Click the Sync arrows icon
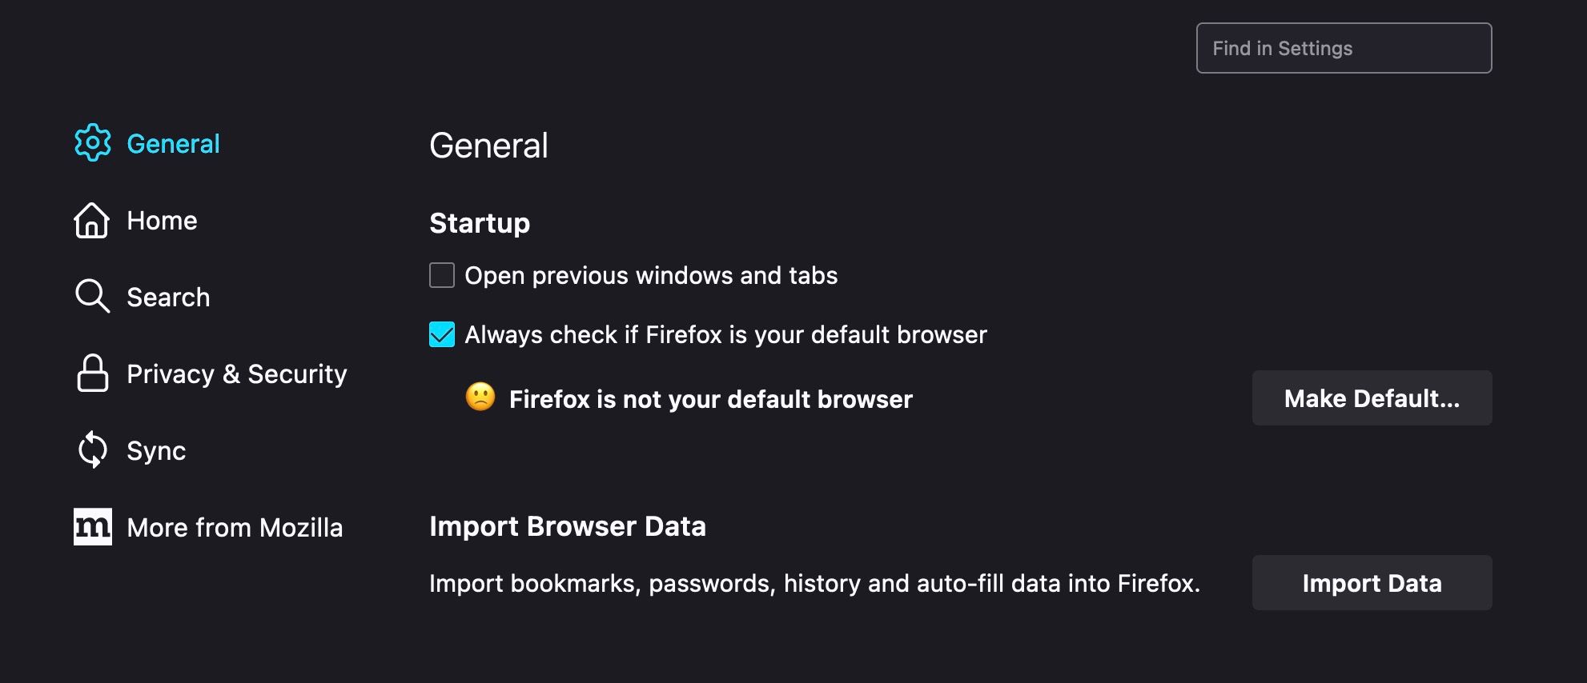The height and width of the screenshot is (683, 1587). [92, 449]
